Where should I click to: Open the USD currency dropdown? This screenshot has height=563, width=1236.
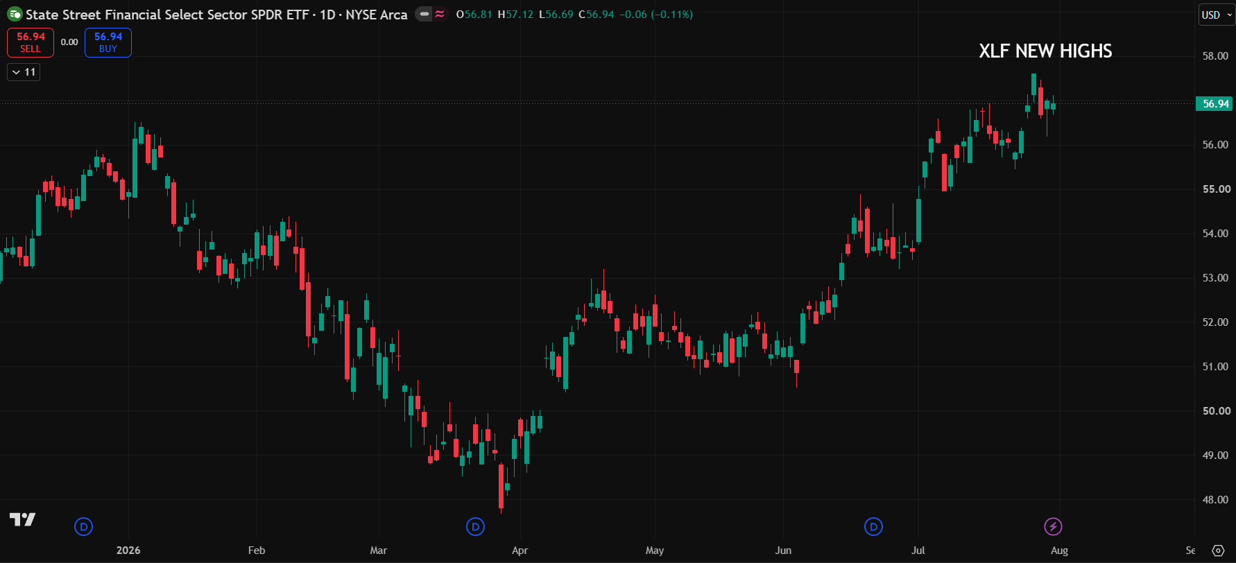pos(1217,15)
